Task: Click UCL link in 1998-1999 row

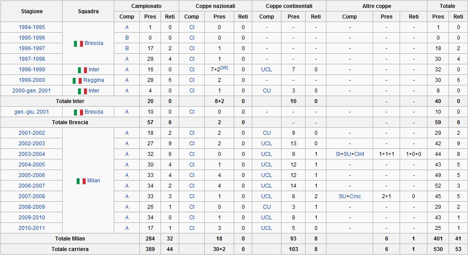Action: pos(266,70)
